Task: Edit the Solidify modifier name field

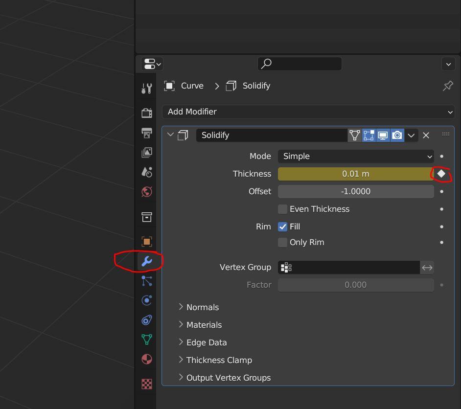Action: pos(272,135)
